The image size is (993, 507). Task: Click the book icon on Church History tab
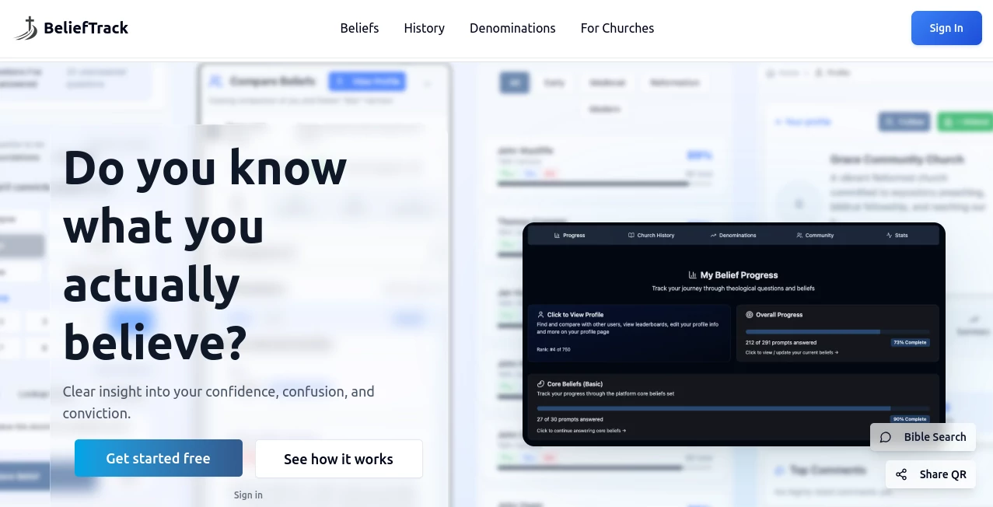pos(631,235)
